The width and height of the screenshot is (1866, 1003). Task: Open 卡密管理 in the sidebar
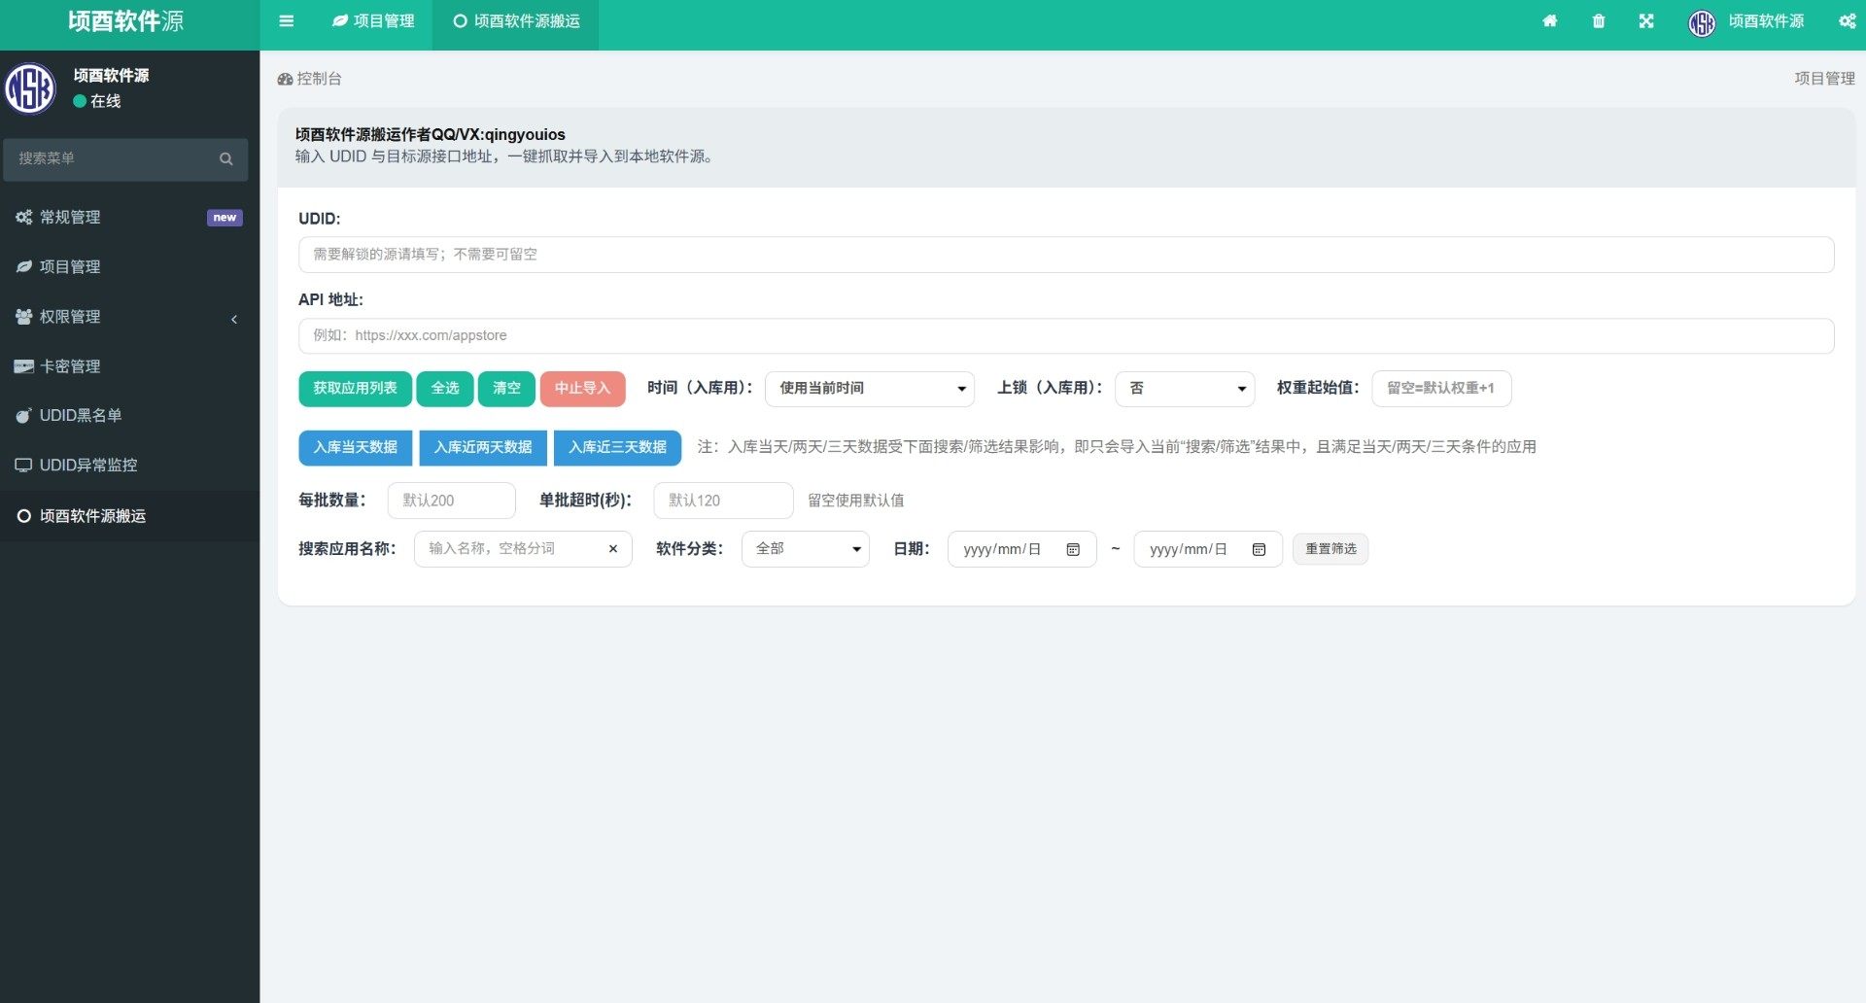tap(129, 366)
